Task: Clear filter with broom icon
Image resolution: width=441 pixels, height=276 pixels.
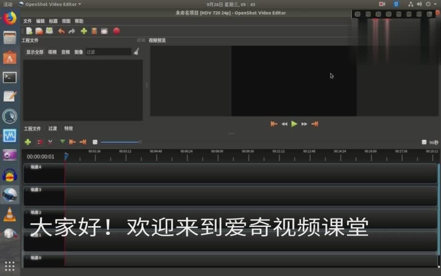Action: click(137, 51)
